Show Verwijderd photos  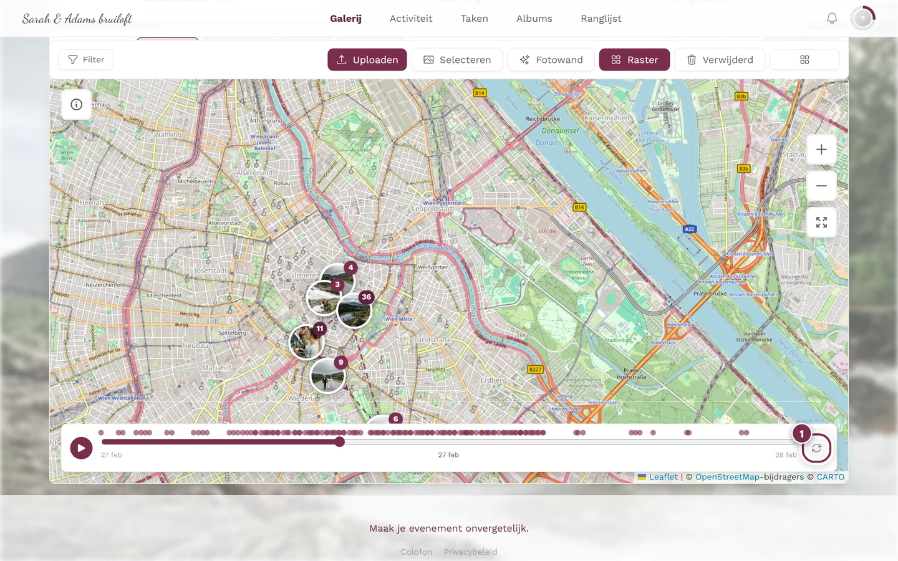(x=720, y=60)
